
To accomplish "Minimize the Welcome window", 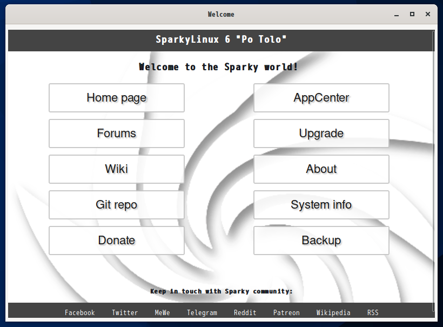I will (397, 15).
